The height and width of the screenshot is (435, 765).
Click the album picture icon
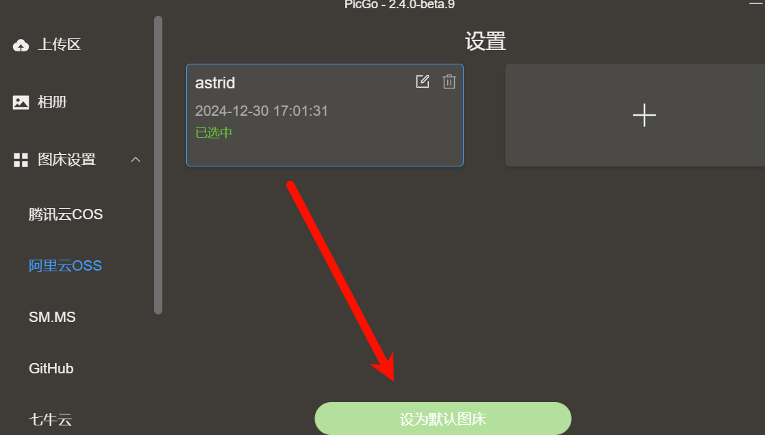tap(21, 102)
